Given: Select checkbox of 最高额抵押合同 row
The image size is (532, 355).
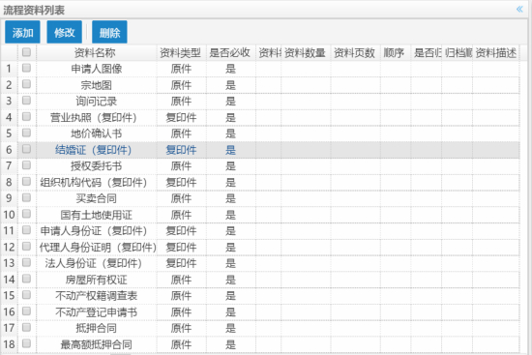Looking at the screenshot, I should (x=26, y=343).
